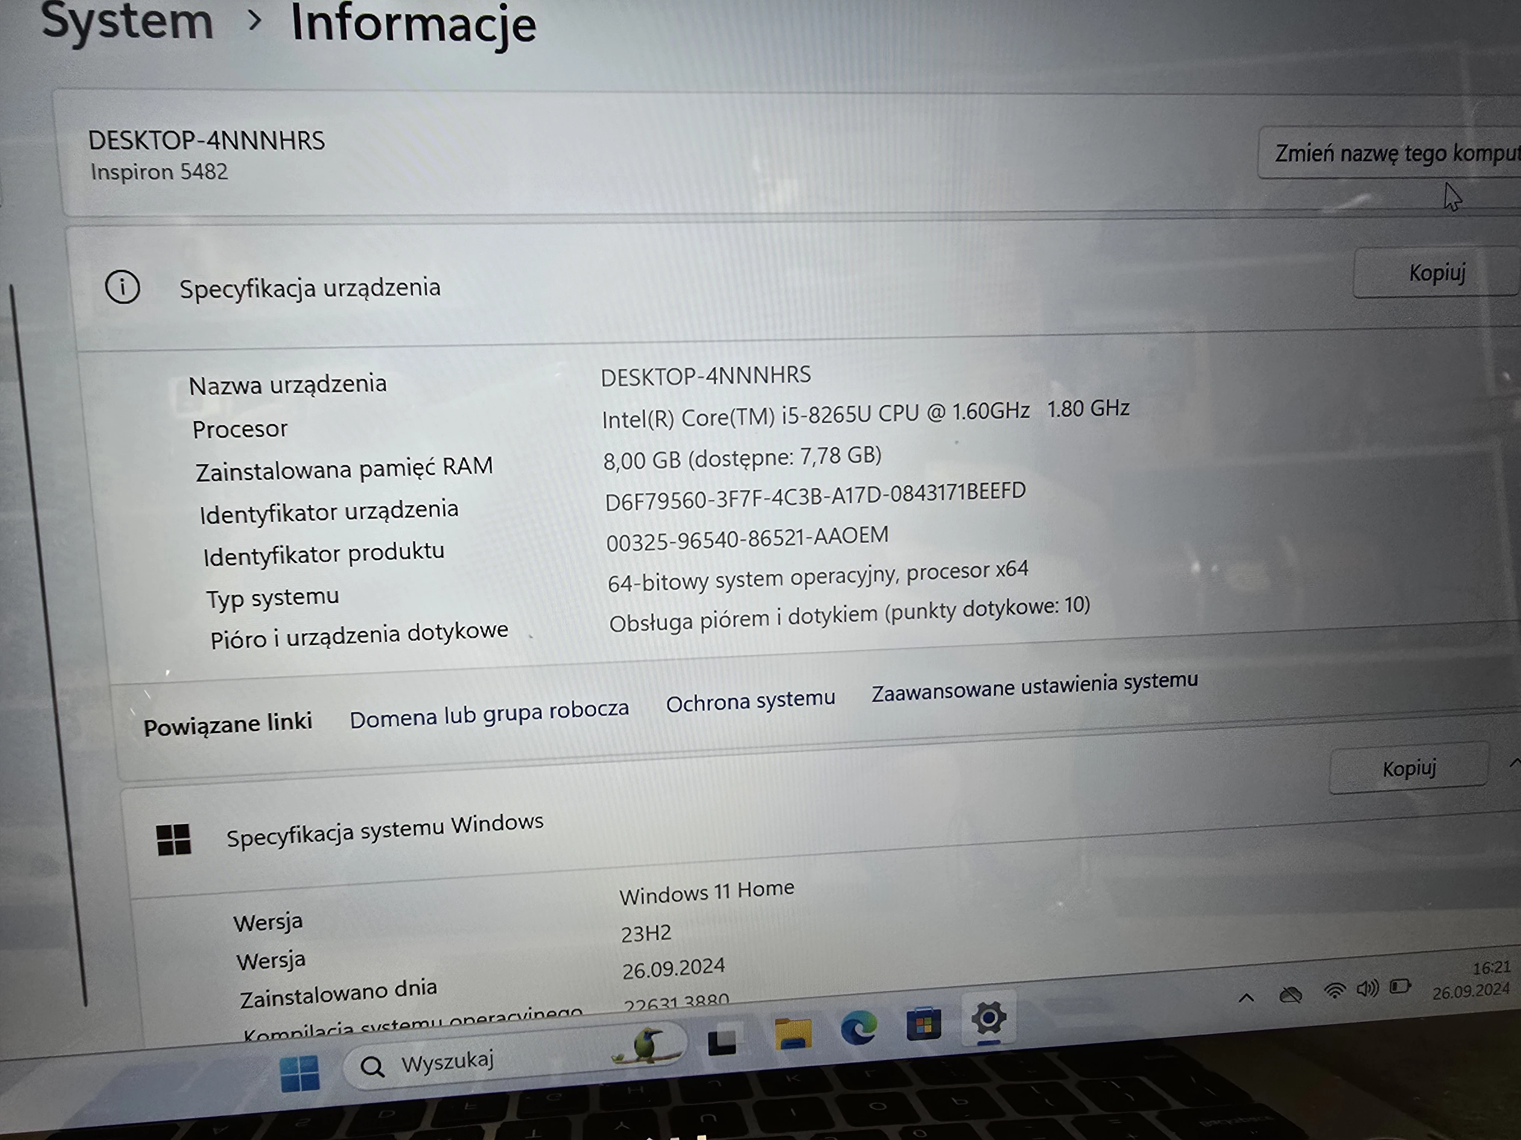Screen dimensions: 1521x1140
Task: Select text 64-bitowy system operacyjny, procesor x64
Action: click(x=818, y=576)
